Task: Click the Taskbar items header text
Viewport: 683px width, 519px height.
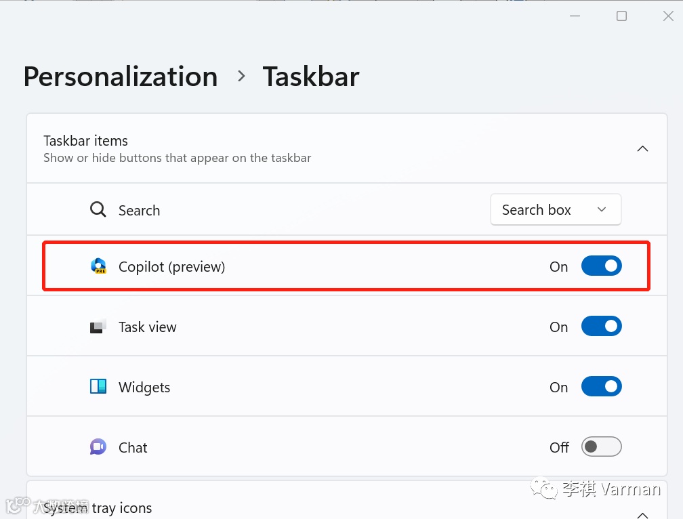Action: [86, 141]
